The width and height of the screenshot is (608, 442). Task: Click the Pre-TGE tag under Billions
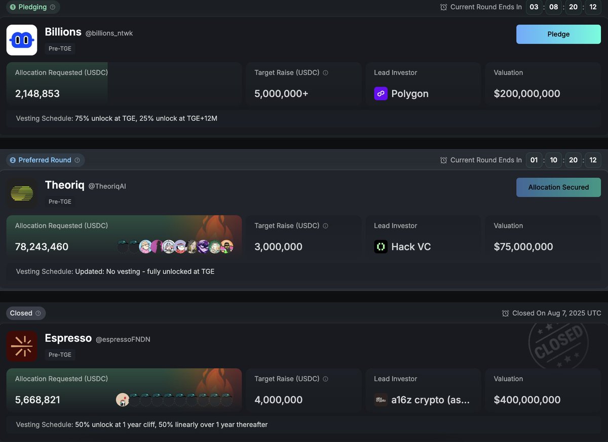60,49
